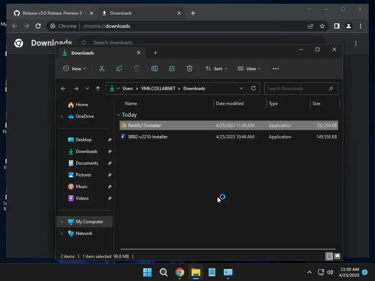This screenshot has height=281, width=375.
Task: Open a new Chrome tab
Action: [193, 13]
